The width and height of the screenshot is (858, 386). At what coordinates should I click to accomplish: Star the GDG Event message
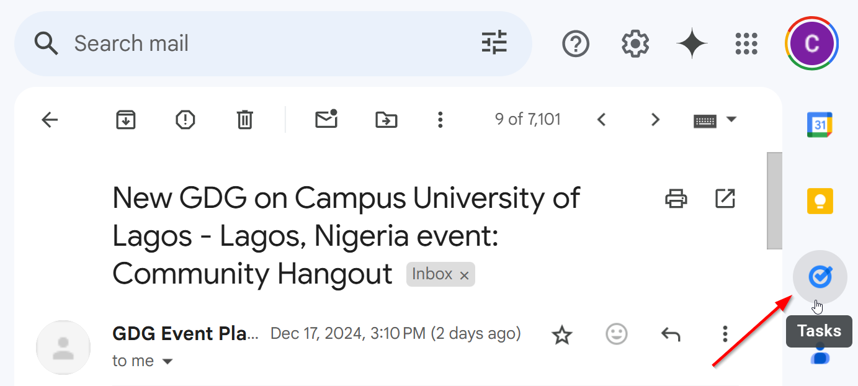tap(562, 335)
